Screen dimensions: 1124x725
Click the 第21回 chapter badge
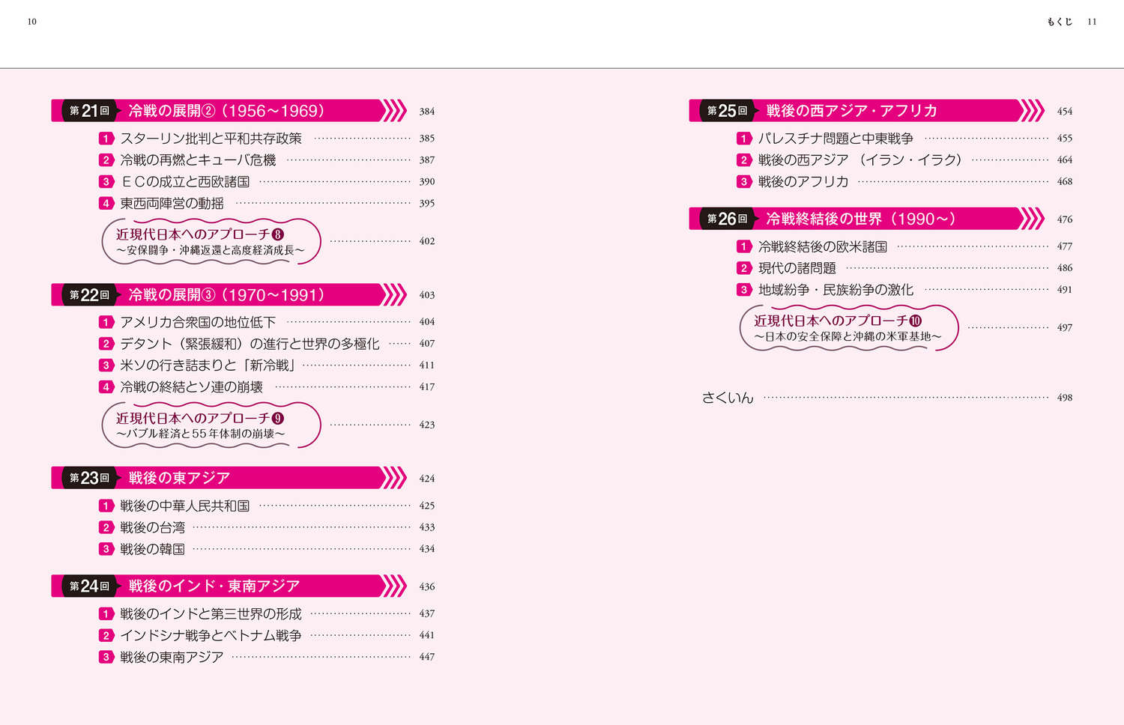click(x=89, y=111)
